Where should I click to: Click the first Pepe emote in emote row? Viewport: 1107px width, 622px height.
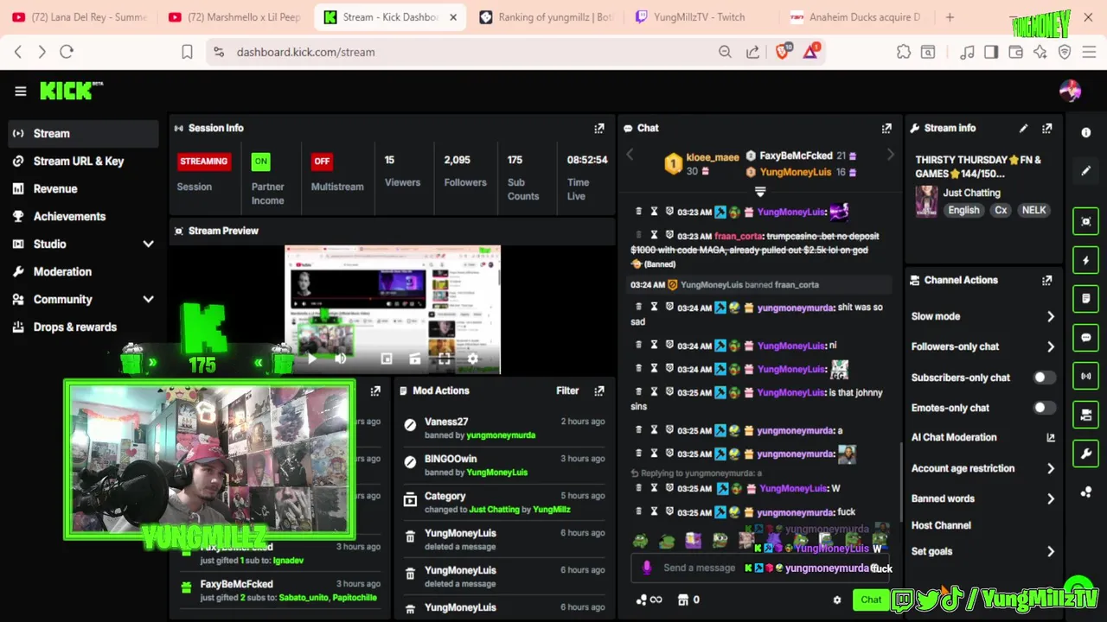pos(640,542)
